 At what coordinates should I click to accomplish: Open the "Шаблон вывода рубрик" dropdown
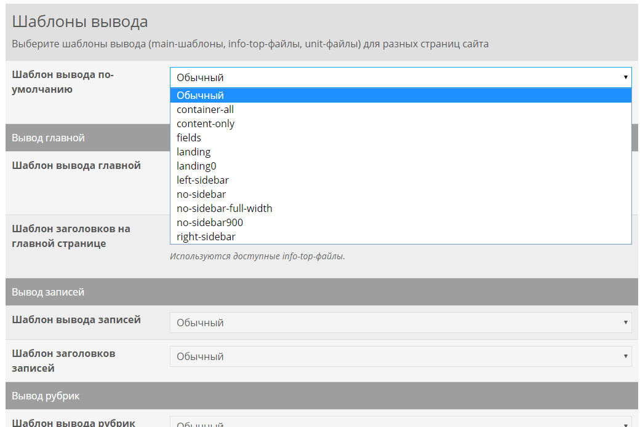[400, 422]
